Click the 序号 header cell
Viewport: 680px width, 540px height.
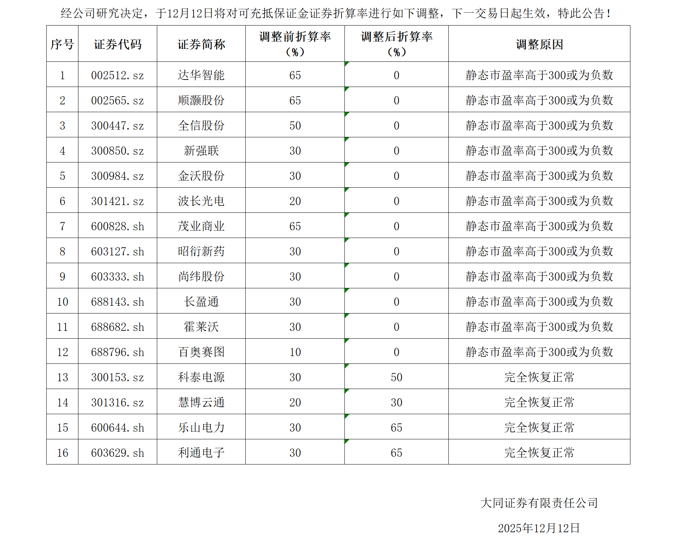(x=62, y=44)
